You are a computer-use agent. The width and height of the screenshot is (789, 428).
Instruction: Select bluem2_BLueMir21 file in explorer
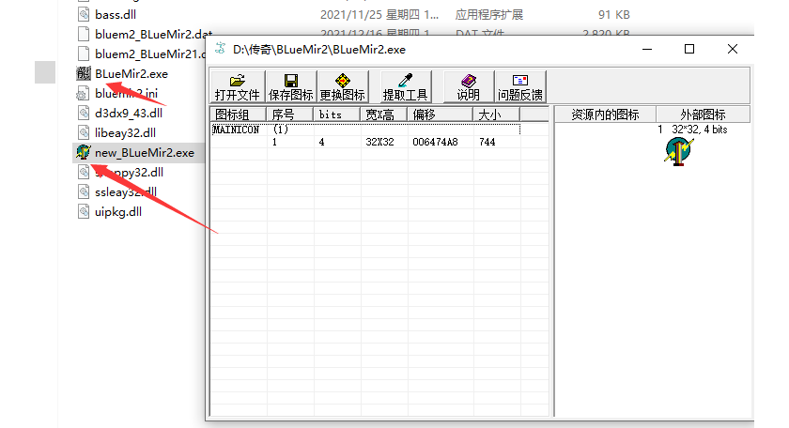point(150,54)
